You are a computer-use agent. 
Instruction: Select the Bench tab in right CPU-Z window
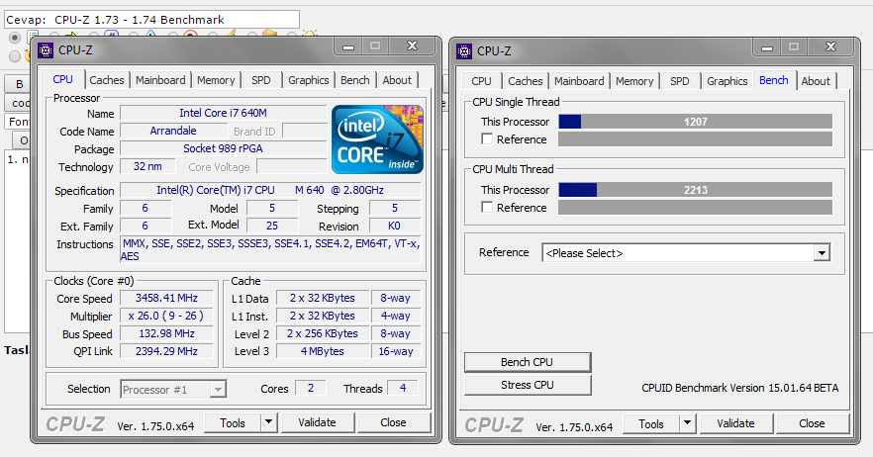tap(774, 80)
